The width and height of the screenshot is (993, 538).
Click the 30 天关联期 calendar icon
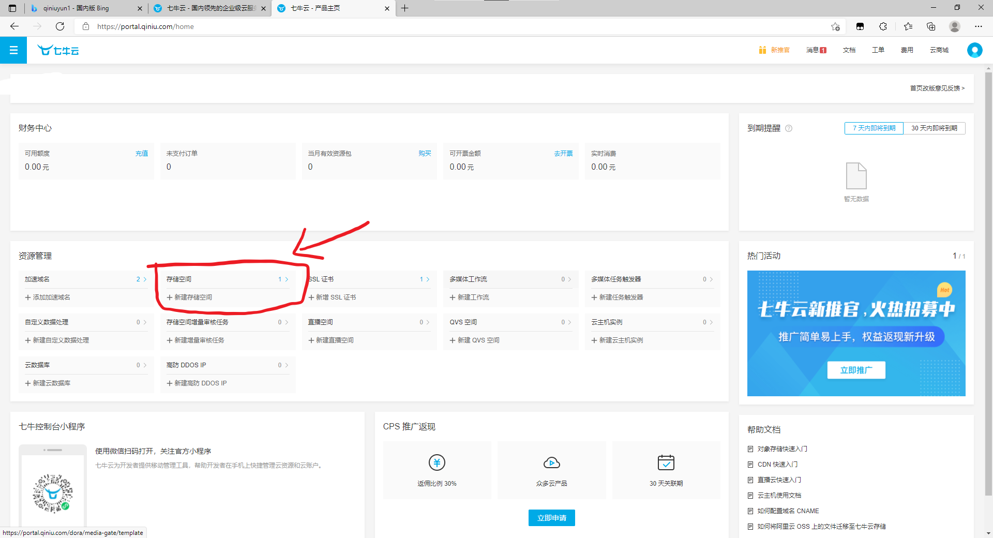666,462
